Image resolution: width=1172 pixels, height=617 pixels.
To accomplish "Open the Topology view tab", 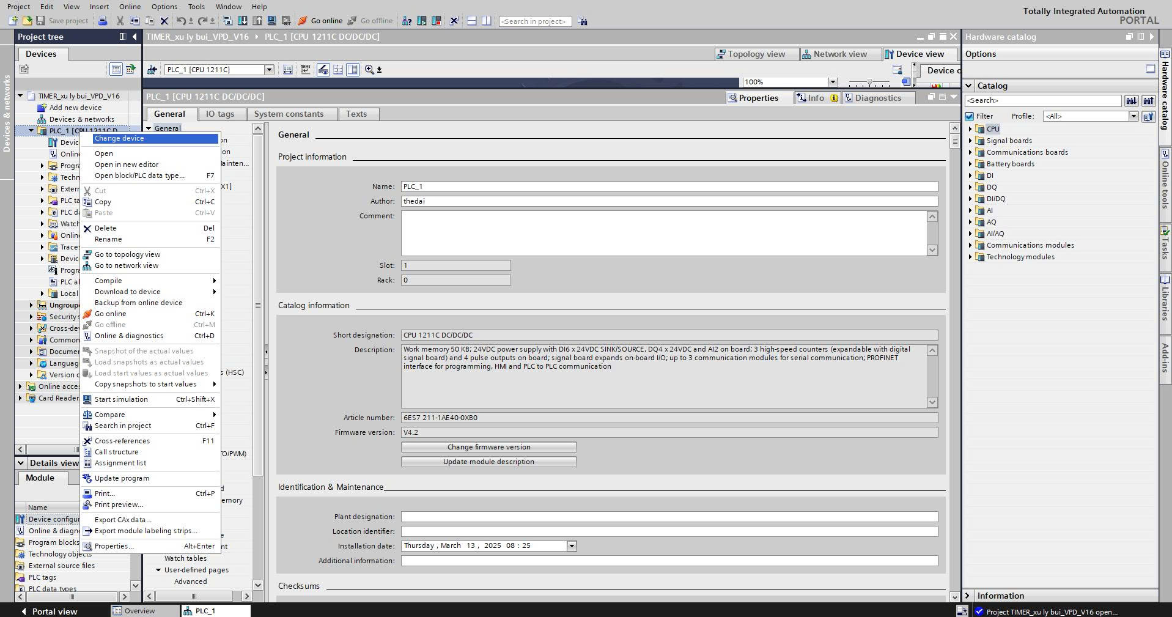I will coord(756,54).
